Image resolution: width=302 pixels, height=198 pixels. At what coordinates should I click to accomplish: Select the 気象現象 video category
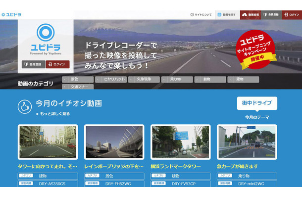[x=144, y=79]
